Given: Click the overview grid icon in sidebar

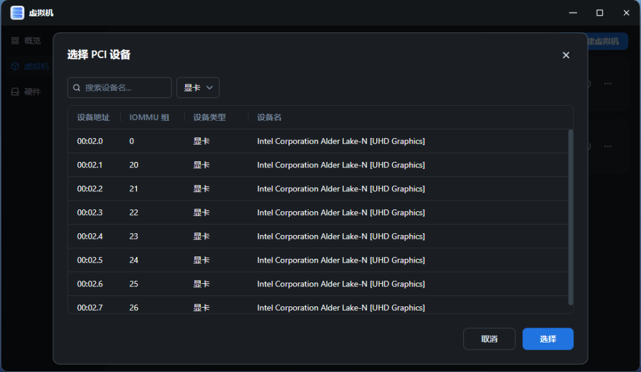Looking at the screenshot, I should (15, 41).
